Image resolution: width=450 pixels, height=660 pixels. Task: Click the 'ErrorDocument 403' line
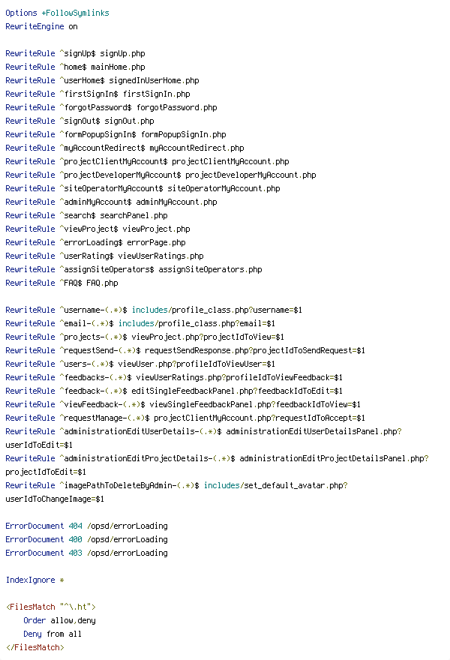click(87, 552)
